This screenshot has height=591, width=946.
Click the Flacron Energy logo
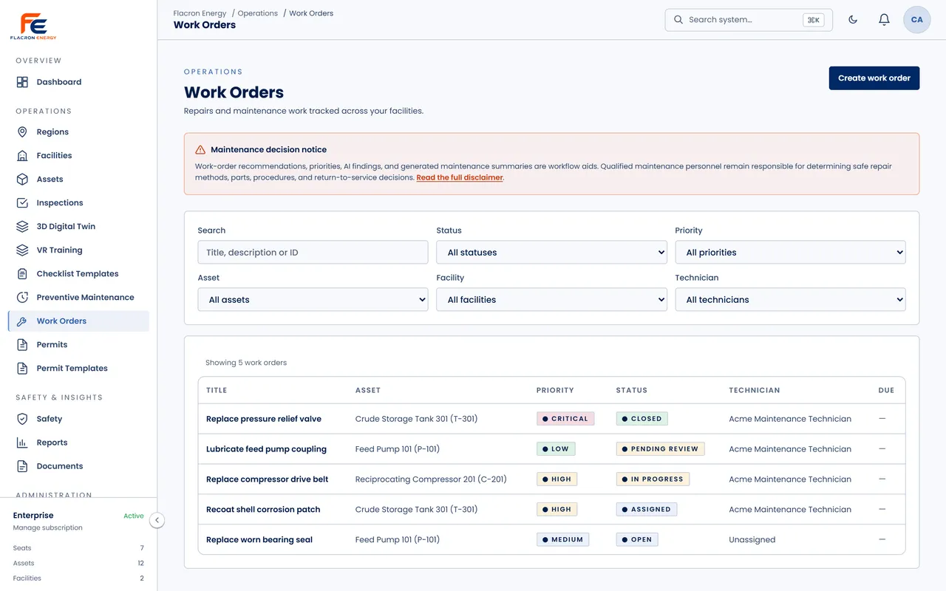click(33, 26)
